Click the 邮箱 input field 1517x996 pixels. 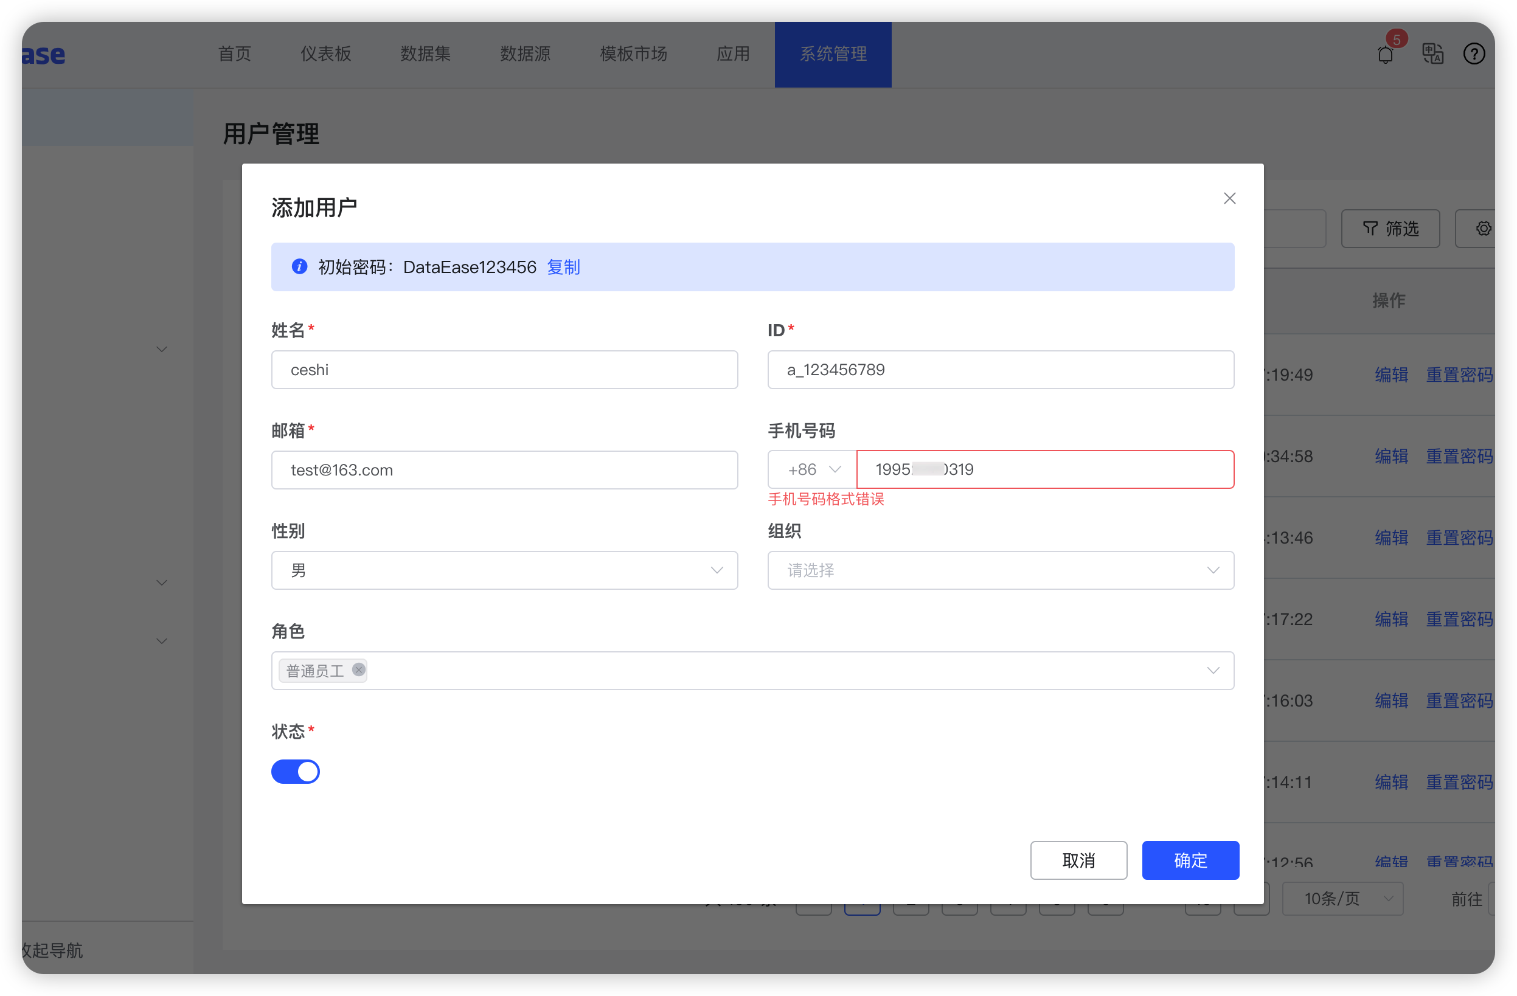(x=504, y=470)
